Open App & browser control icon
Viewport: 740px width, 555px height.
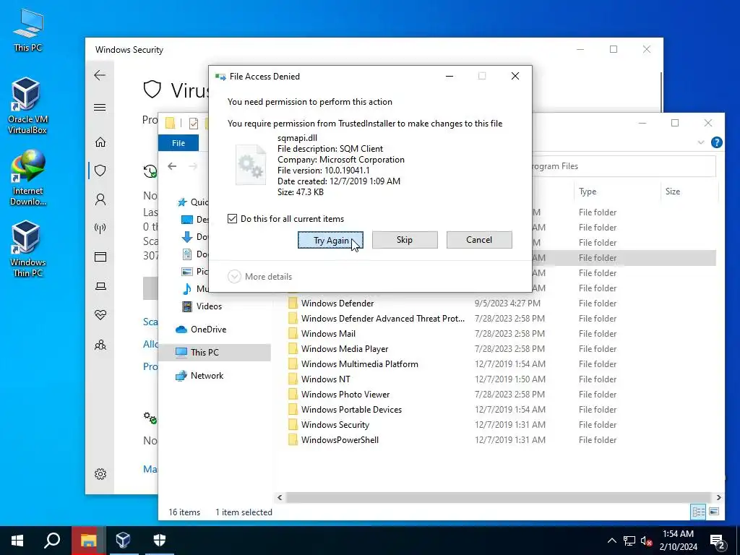(100, 257)
